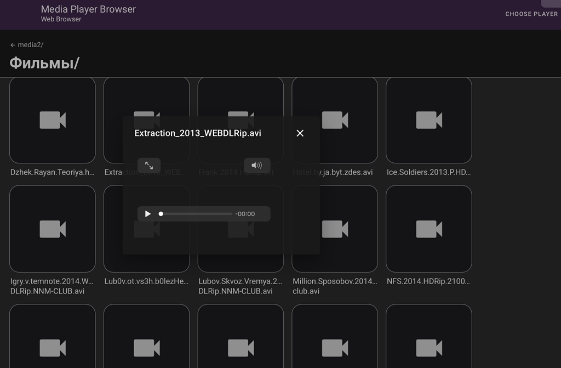The height and width of the screenshot is (368, 561).
Task: Expand the playing video to fullscreen
Action: 149,165
